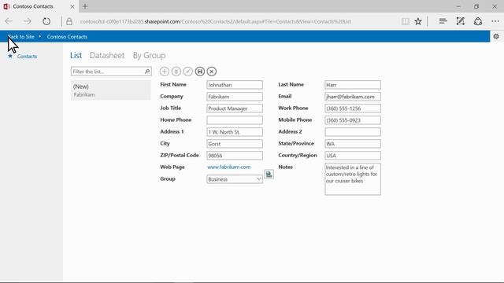The width and height of the screenshot is (504, 283).
Task: Click the Group field label
Action: pos(168,178)
